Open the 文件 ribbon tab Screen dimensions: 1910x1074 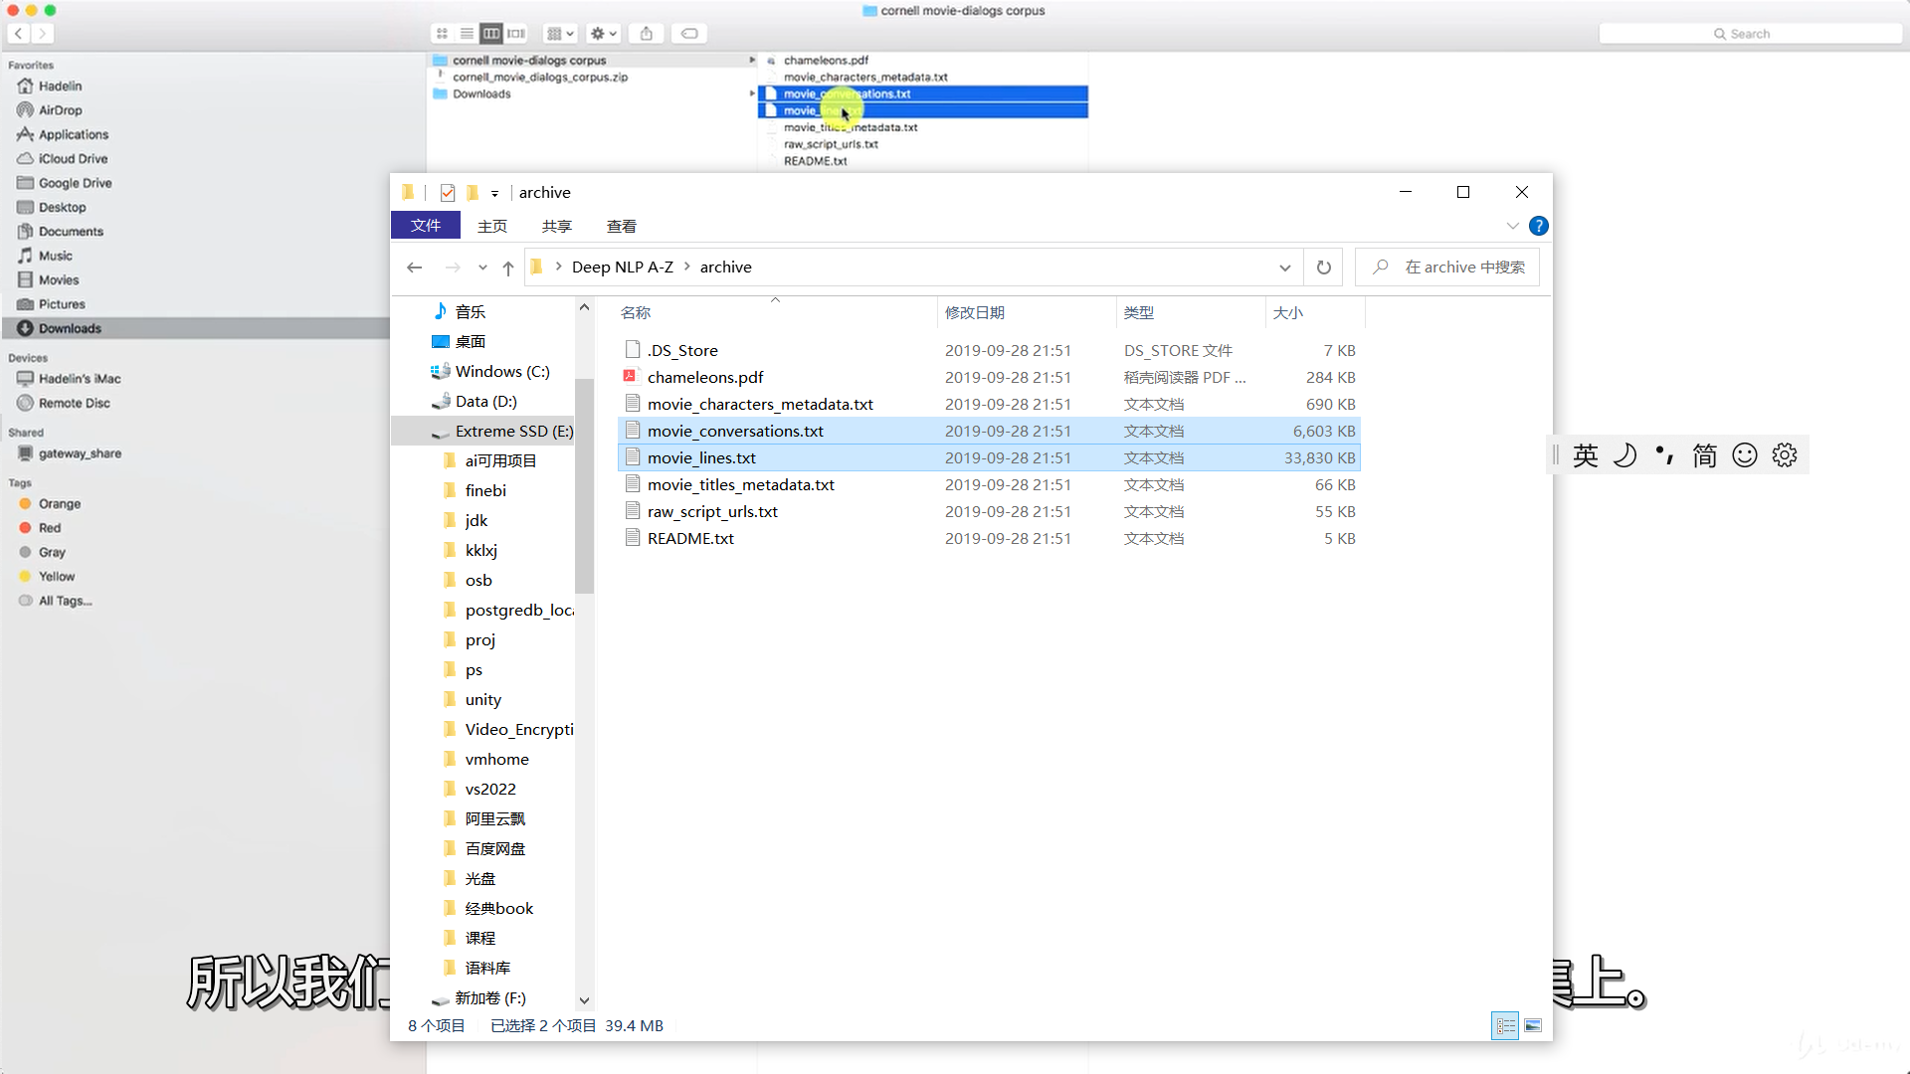pos(426,226)
